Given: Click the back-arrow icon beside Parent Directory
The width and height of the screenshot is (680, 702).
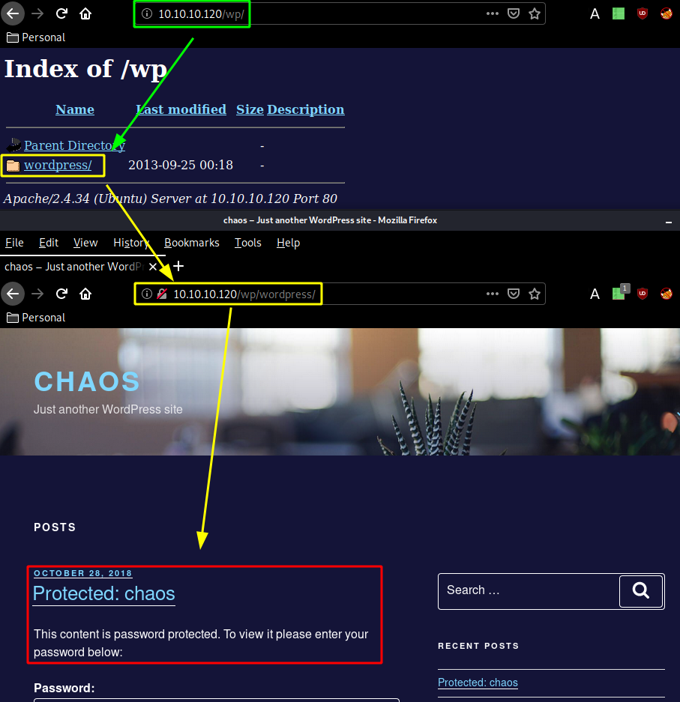Looking at the screenshot, I should [14, 145].
